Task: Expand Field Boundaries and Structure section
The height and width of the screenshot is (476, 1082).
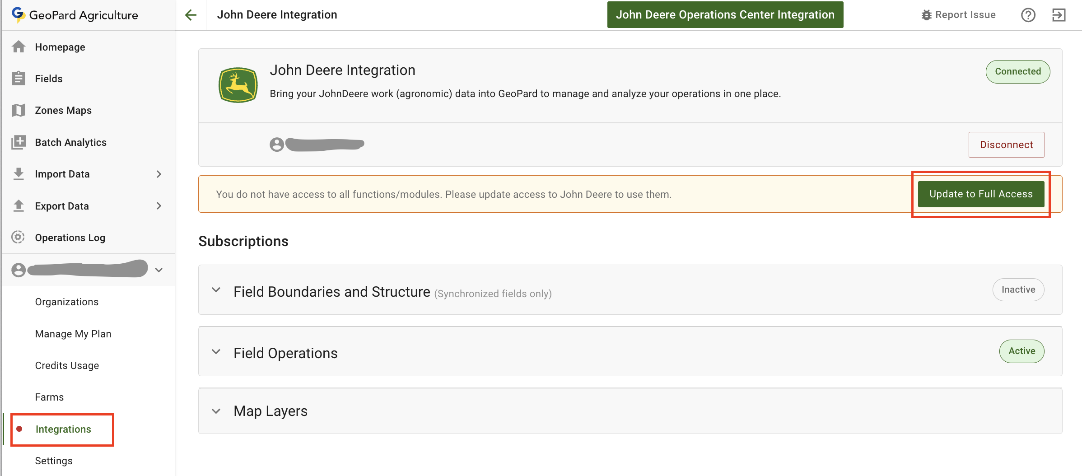Action: click(x=216, y=290)
